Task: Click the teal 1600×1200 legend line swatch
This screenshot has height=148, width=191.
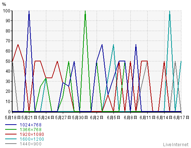Action: [x=11, y=139]
